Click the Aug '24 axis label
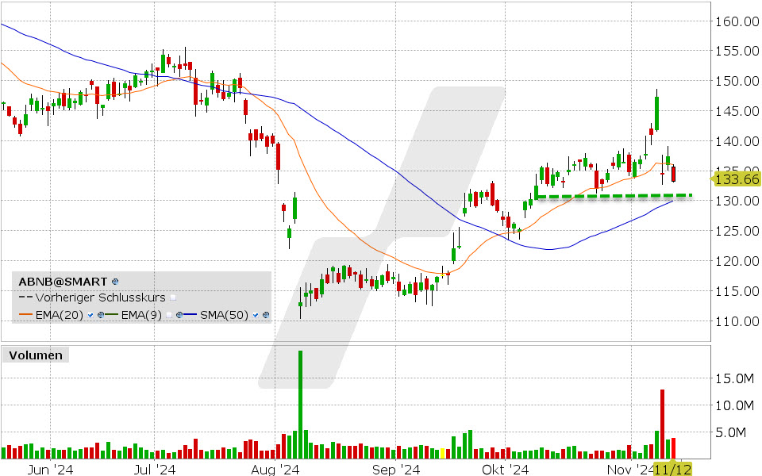Image resolution: width=762 pixels, height=476 pixels. [275, 469]
